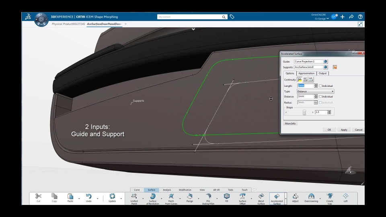386x217 pixels.
Task: Expand Update options arrow
Action: pos(121,198)
